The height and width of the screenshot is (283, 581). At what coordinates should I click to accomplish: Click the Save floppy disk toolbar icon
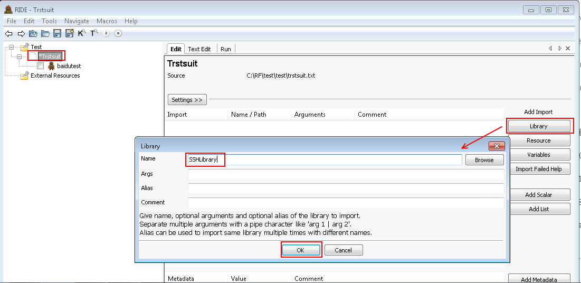[x=58, y=34]
